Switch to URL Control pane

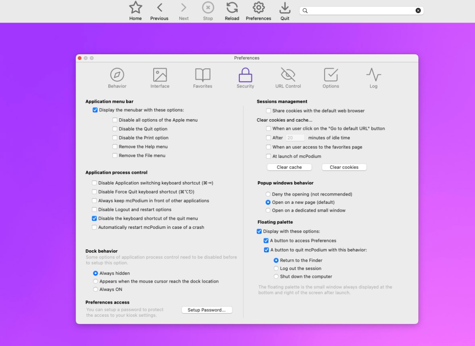click(x=288, y=78)
